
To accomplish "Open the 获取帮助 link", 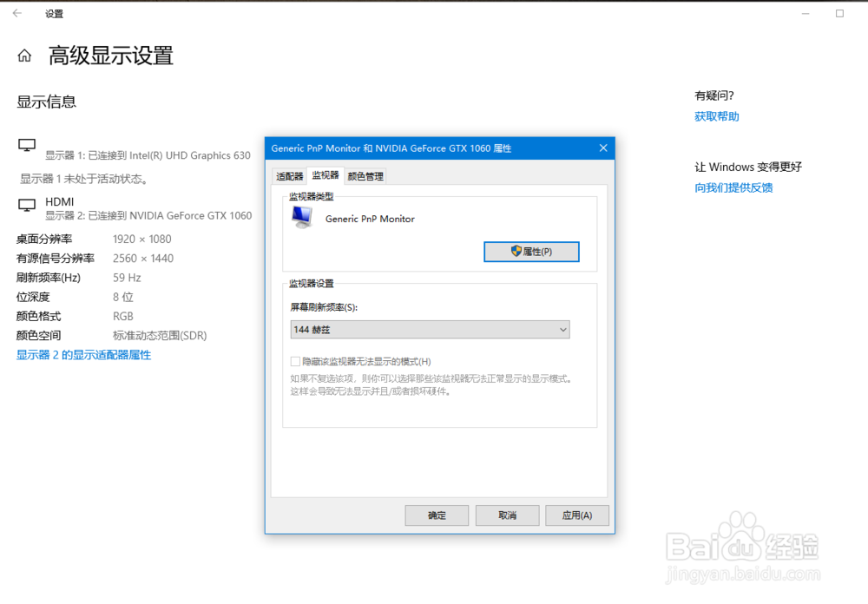I will coord(717,116).
